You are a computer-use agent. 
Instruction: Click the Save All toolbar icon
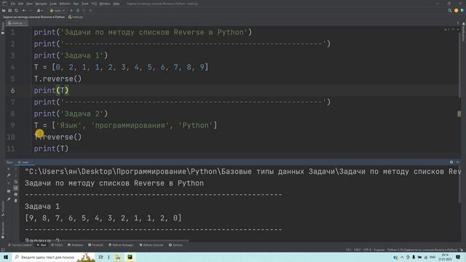click(x=9, y=10)
